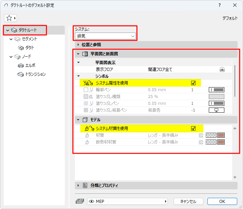Click the 塗りつぶし種類 row icon
Viewport: 243px width, 209px height.
tap(88, 96)
